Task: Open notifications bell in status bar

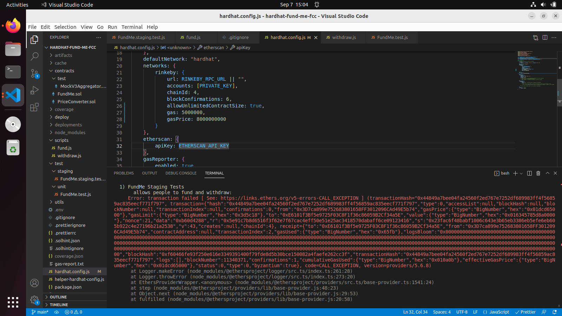Action: [555, 312]
